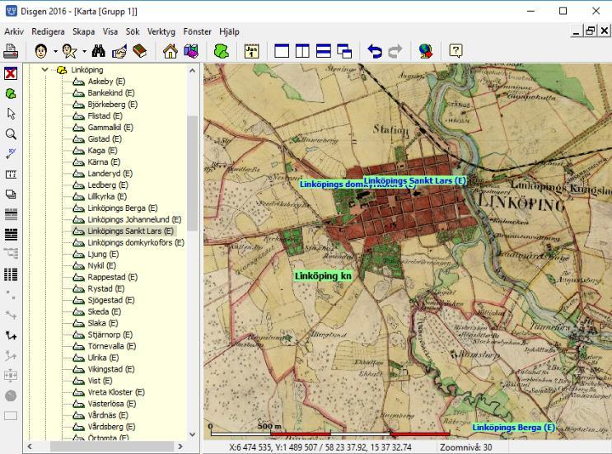Click the printer icon in toolbar
612x454 pixels.
(x=11, y=51)
